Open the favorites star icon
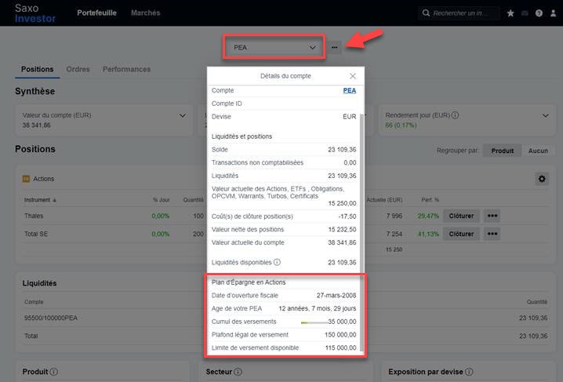563x382 pixels. [x=510, y=13]
